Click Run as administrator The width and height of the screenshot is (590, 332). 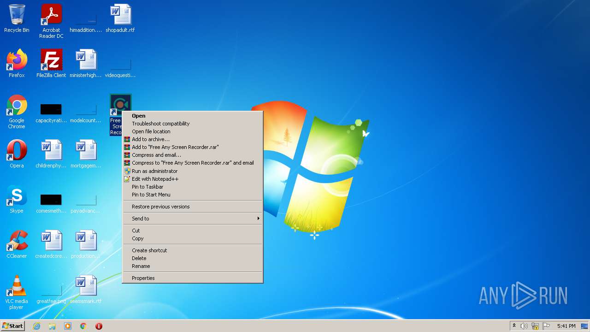click(x=193, y=171)
